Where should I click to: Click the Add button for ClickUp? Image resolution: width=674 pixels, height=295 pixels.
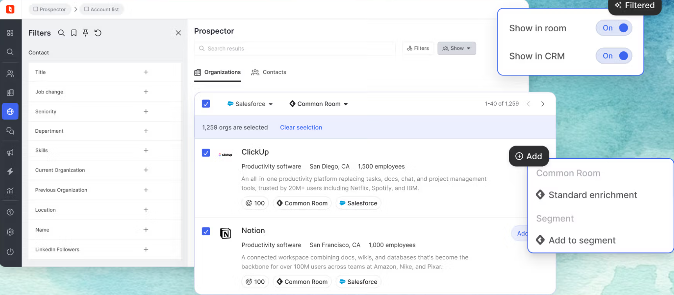529,156
